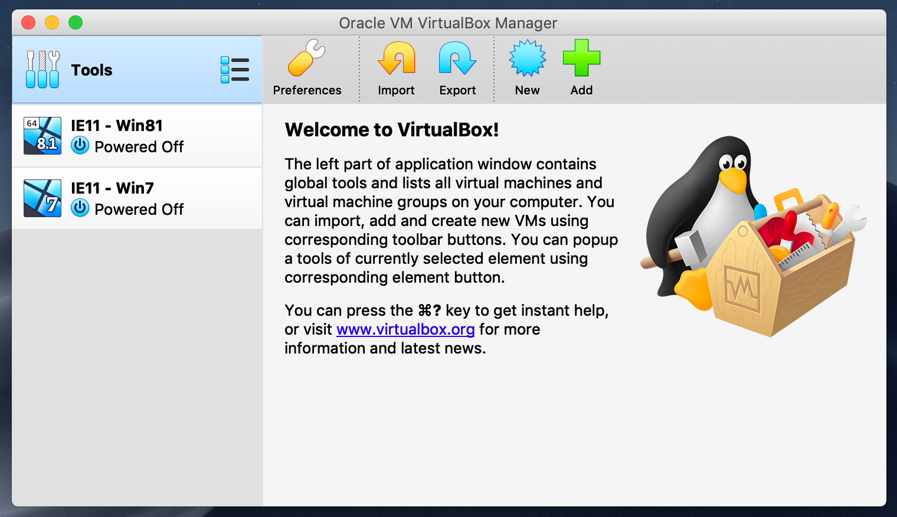Close the VirtualBox Manager window
Screen dimensions: 897x517
28,22
